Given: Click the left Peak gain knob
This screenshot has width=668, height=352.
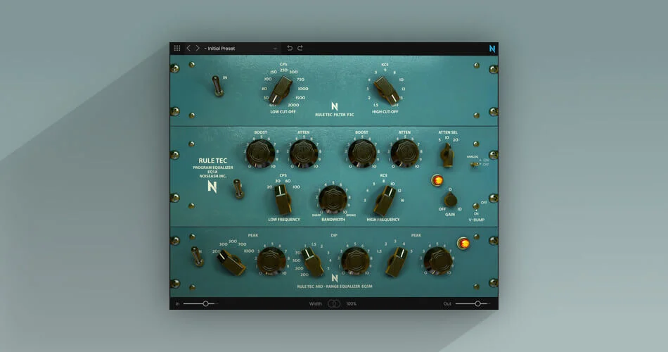Looking at the screenshot, I should tap(271, 260).
